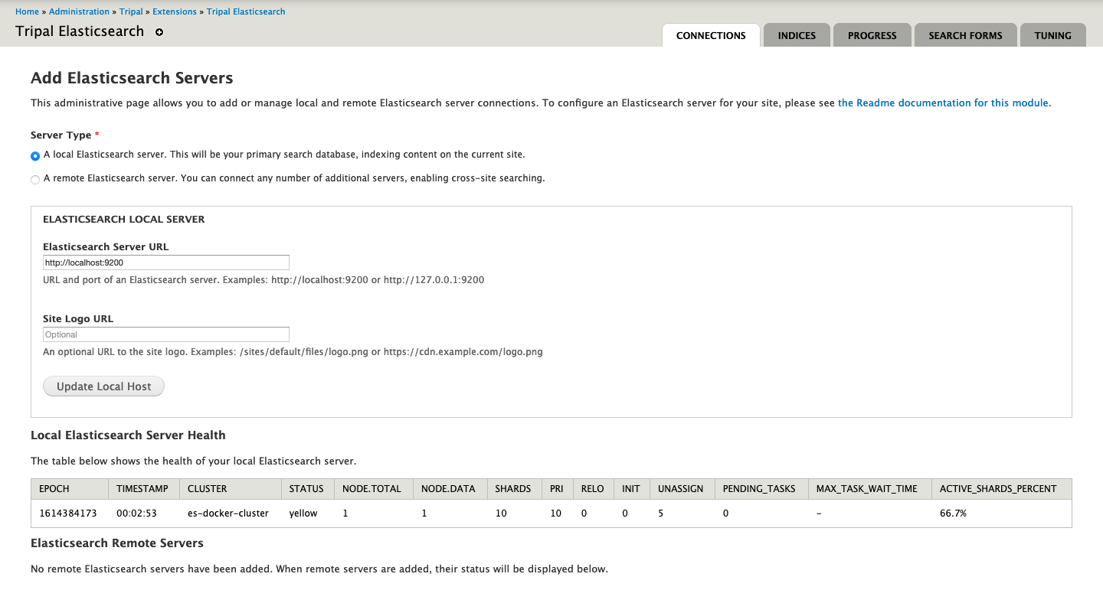Screen dimensions: 1103x590
Task: Click the 66.7% active shards value
Action: pos(953,513)
